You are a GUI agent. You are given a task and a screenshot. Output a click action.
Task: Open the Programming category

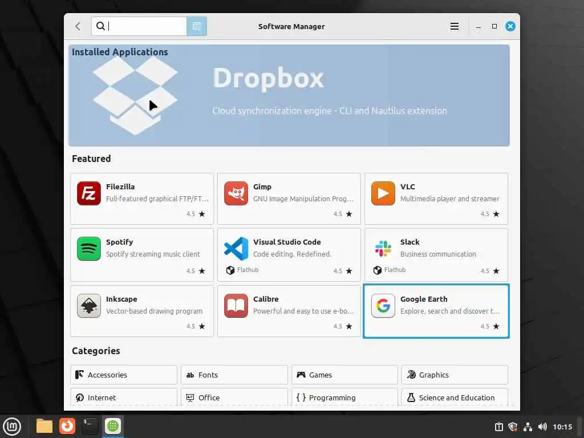[x=344, y=397]
